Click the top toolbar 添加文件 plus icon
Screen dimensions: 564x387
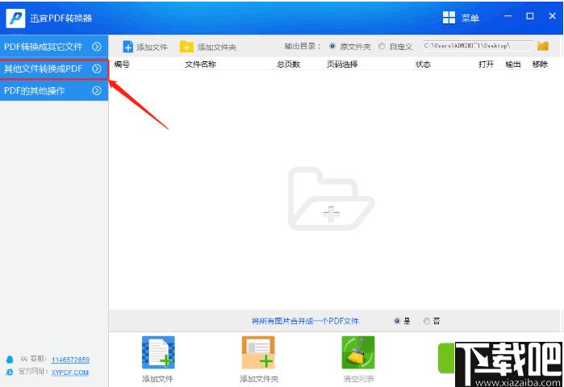tap(127, 47)
